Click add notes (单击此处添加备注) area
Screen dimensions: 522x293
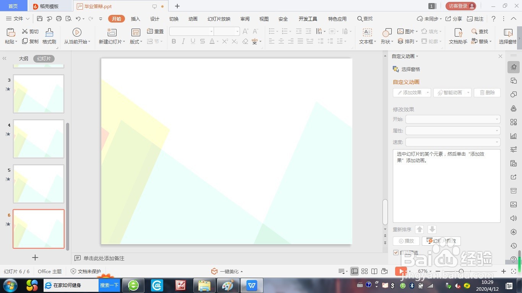click(104, 258)
